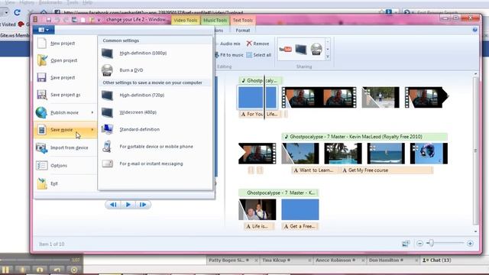Select the swimming pool palm tree clip
The image size is (489, 275).
coord(343,154)
